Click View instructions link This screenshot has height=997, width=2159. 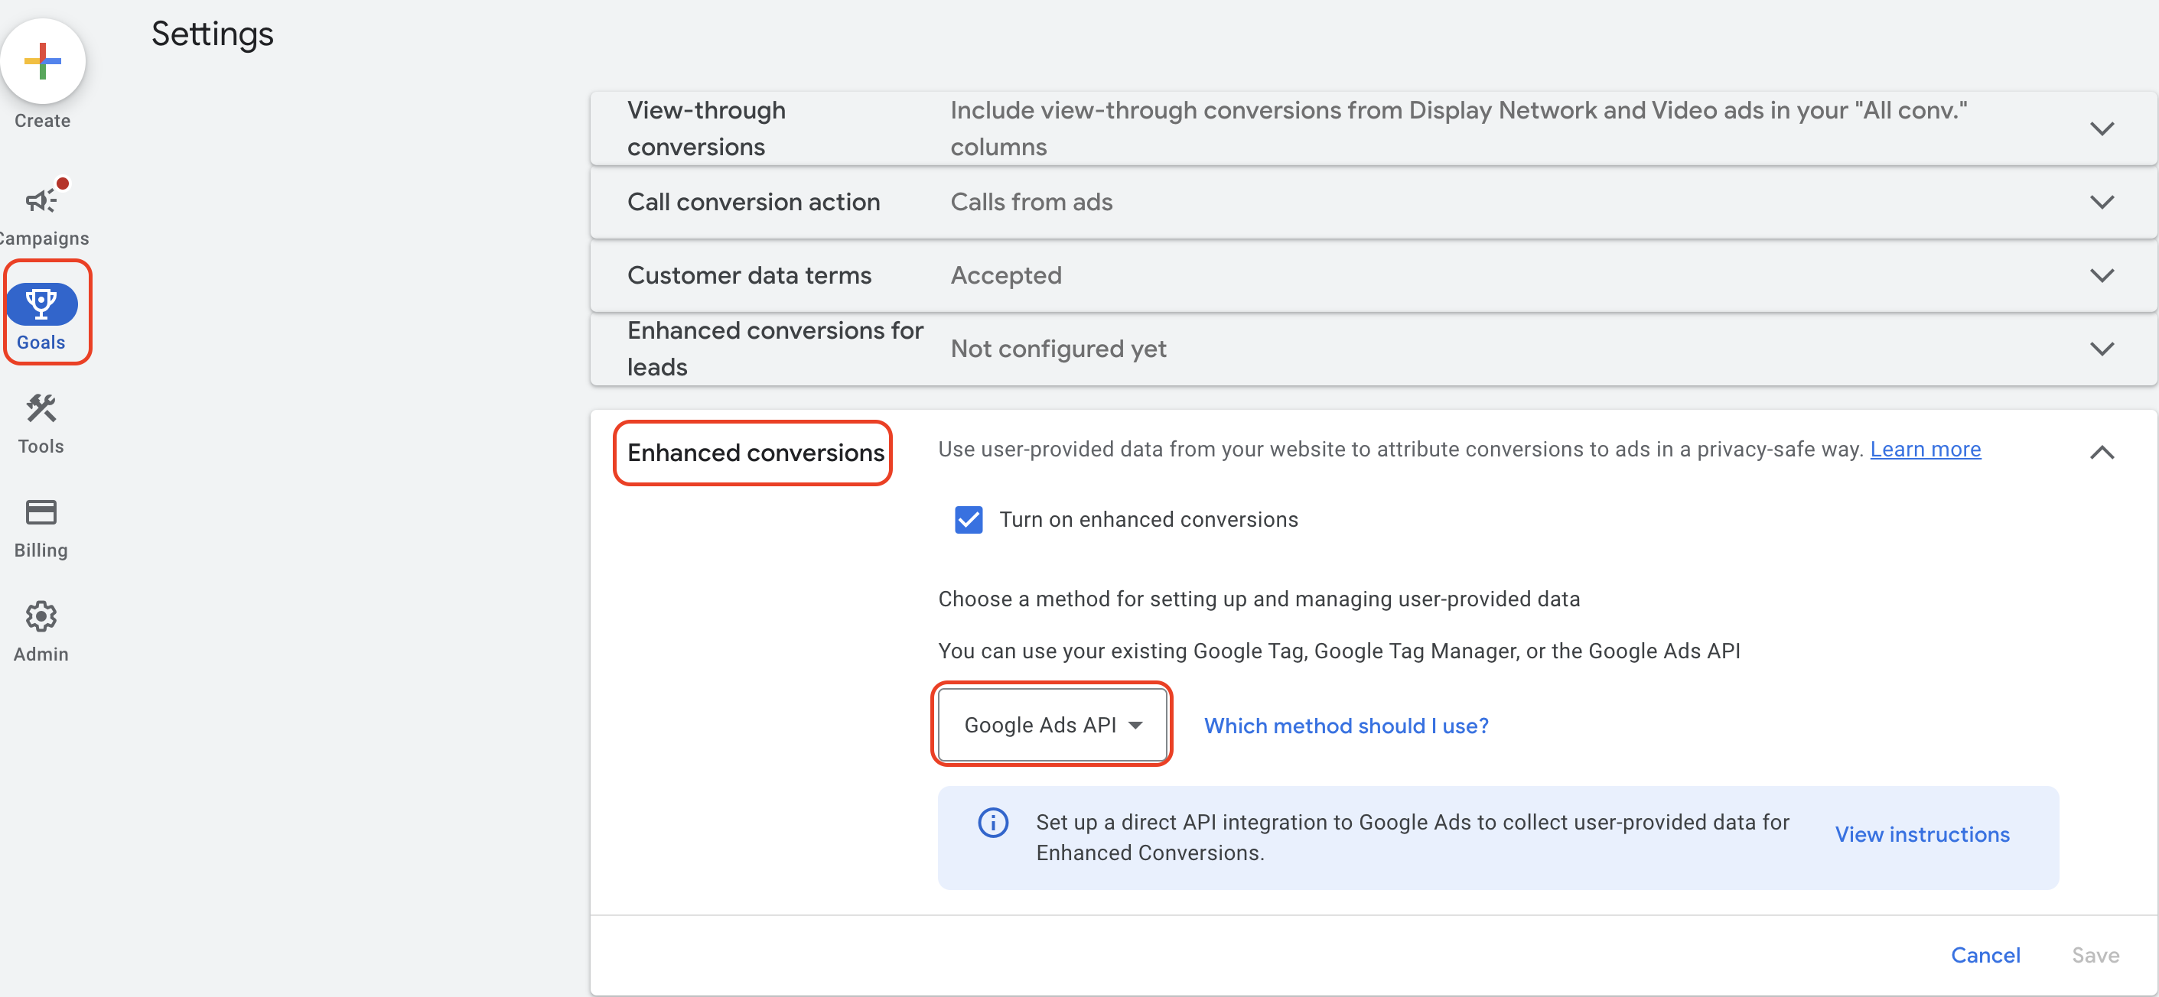[1922, 834]
